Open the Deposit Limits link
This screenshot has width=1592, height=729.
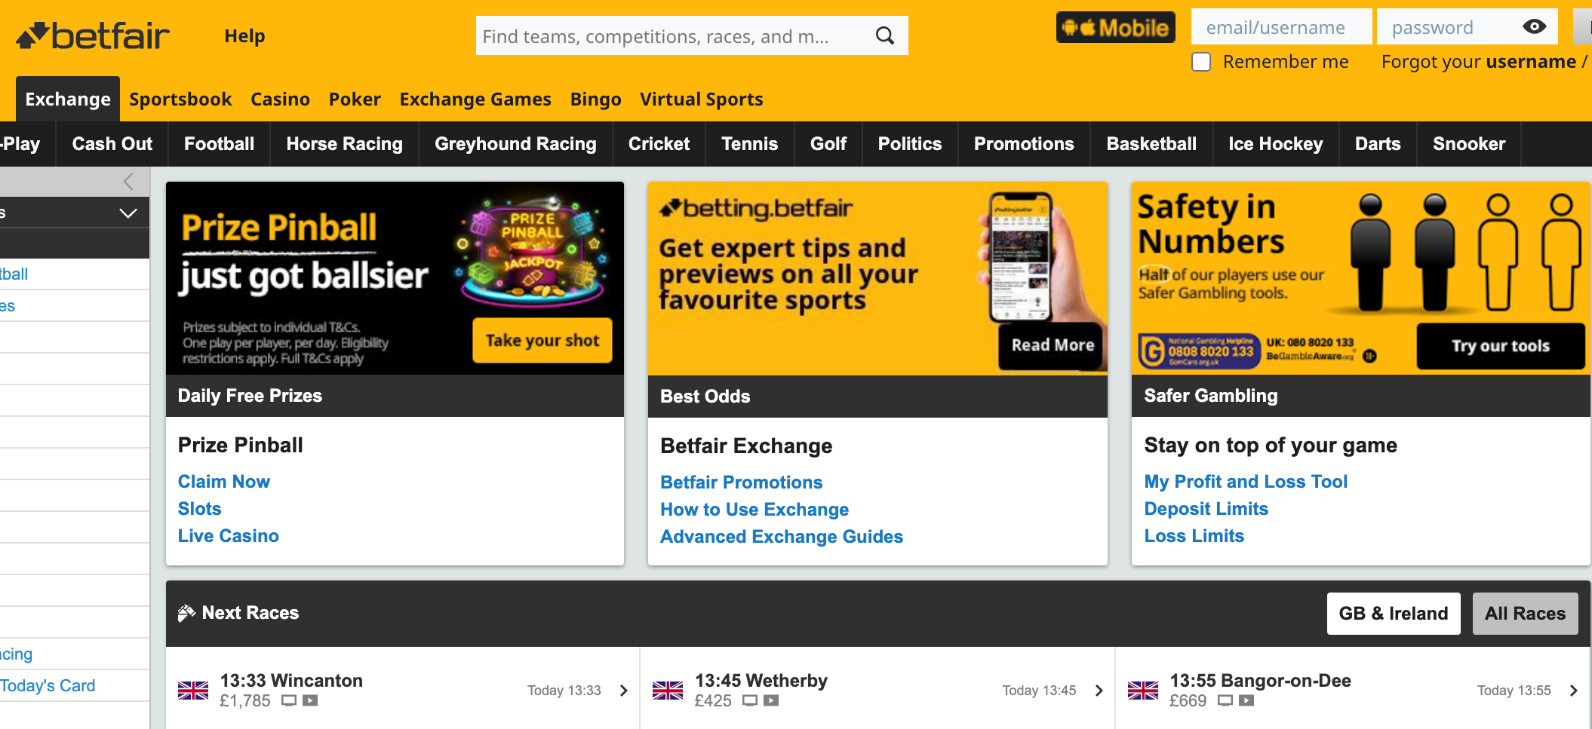click(1206, 509)
